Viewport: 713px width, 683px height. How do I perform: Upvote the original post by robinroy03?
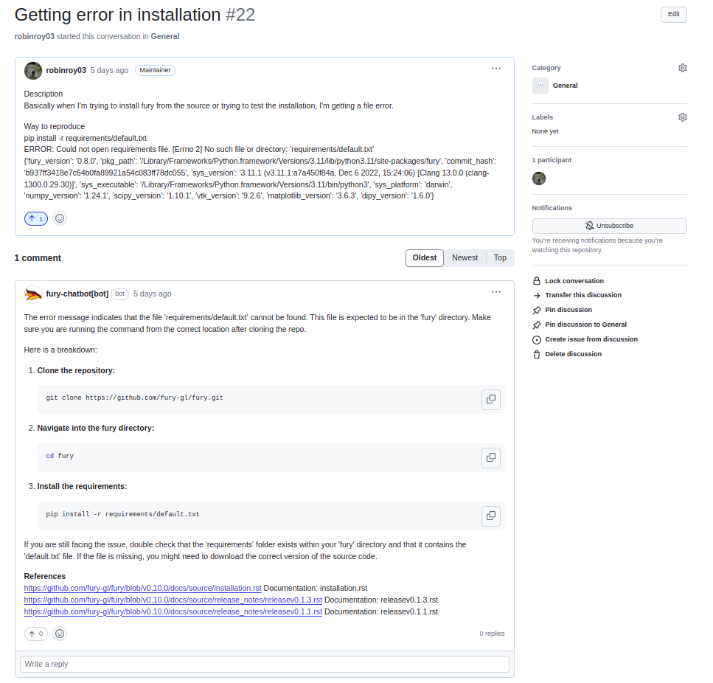click(x=36, y=219)
